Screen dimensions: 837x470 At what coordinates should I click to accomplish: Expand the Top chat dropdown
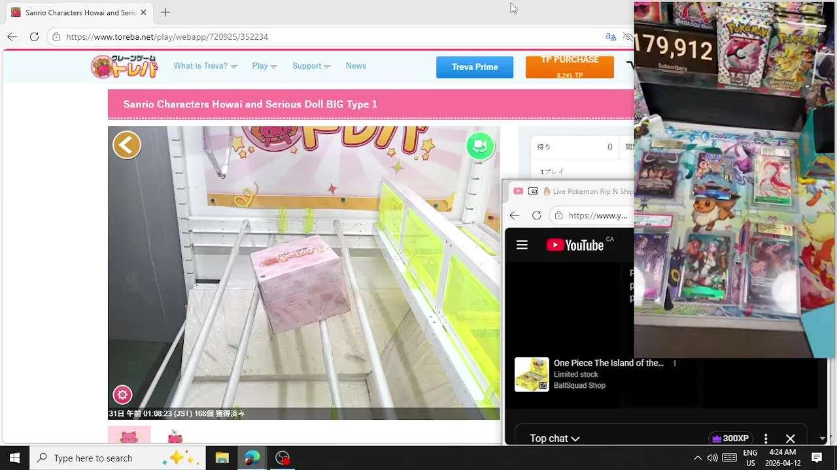click(555, 439)
